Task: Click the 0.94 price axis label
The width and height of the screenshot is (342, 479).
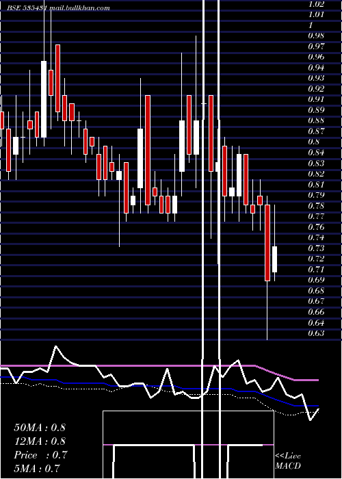Action: point(316,68)
